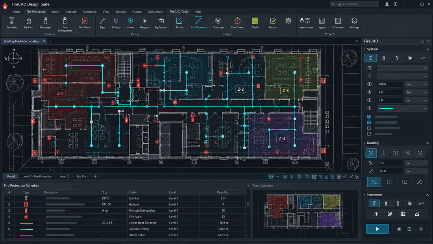Open the Equipment tool
Screen dimensions: 433x244
(x=161, y=23)
